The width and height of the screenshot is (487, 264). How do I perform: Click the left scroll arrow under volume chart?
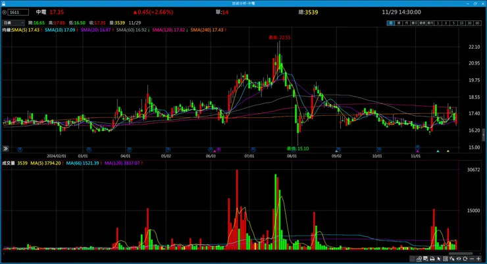pyautogui.click(x=4, y=253)
